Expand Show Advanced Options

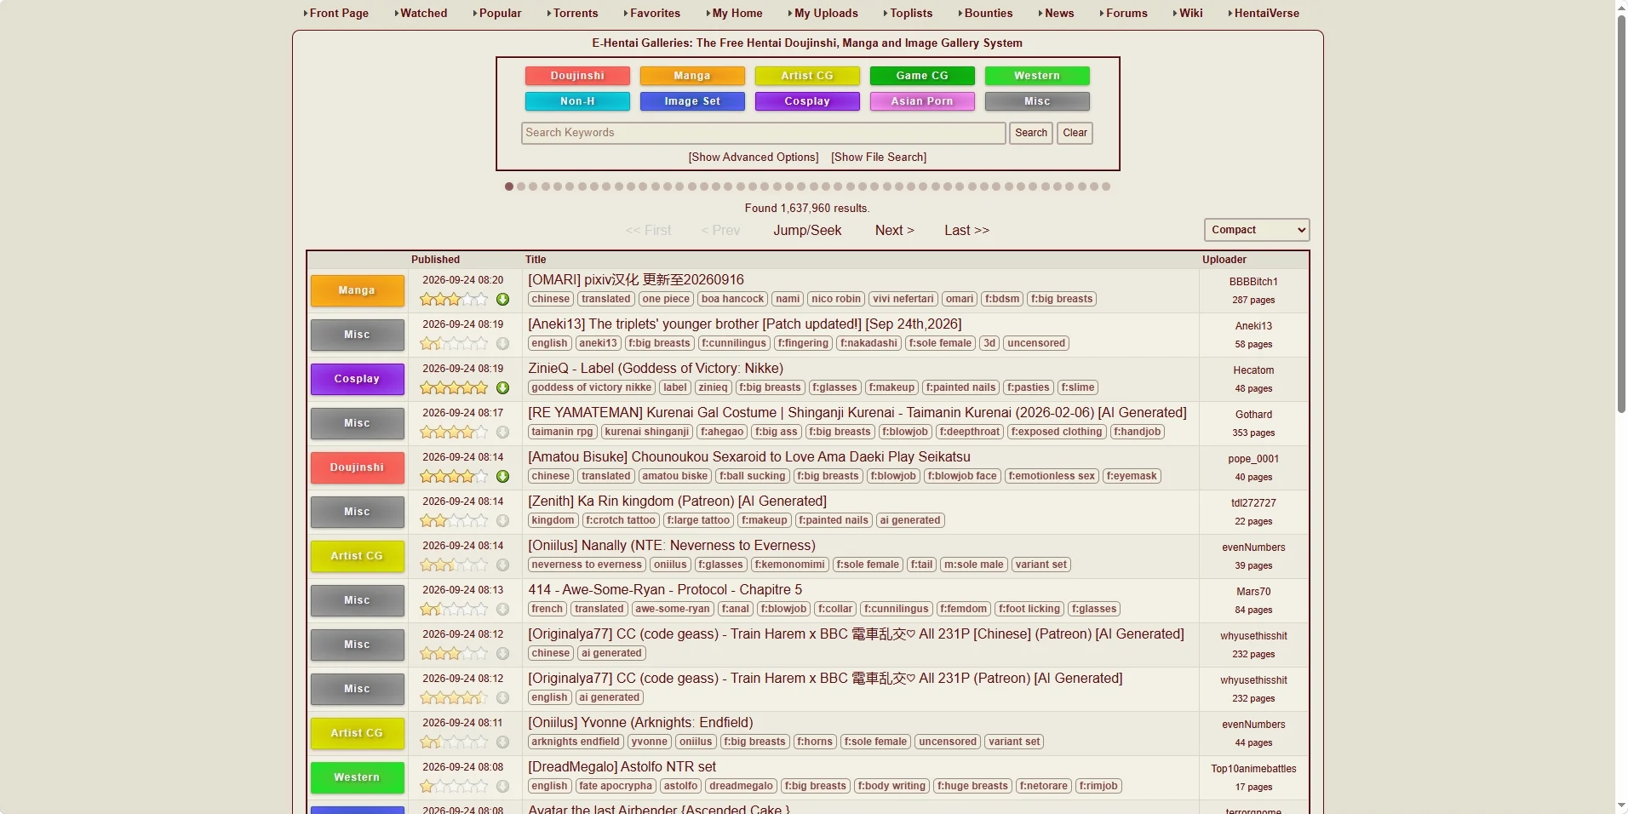(754, 158)
